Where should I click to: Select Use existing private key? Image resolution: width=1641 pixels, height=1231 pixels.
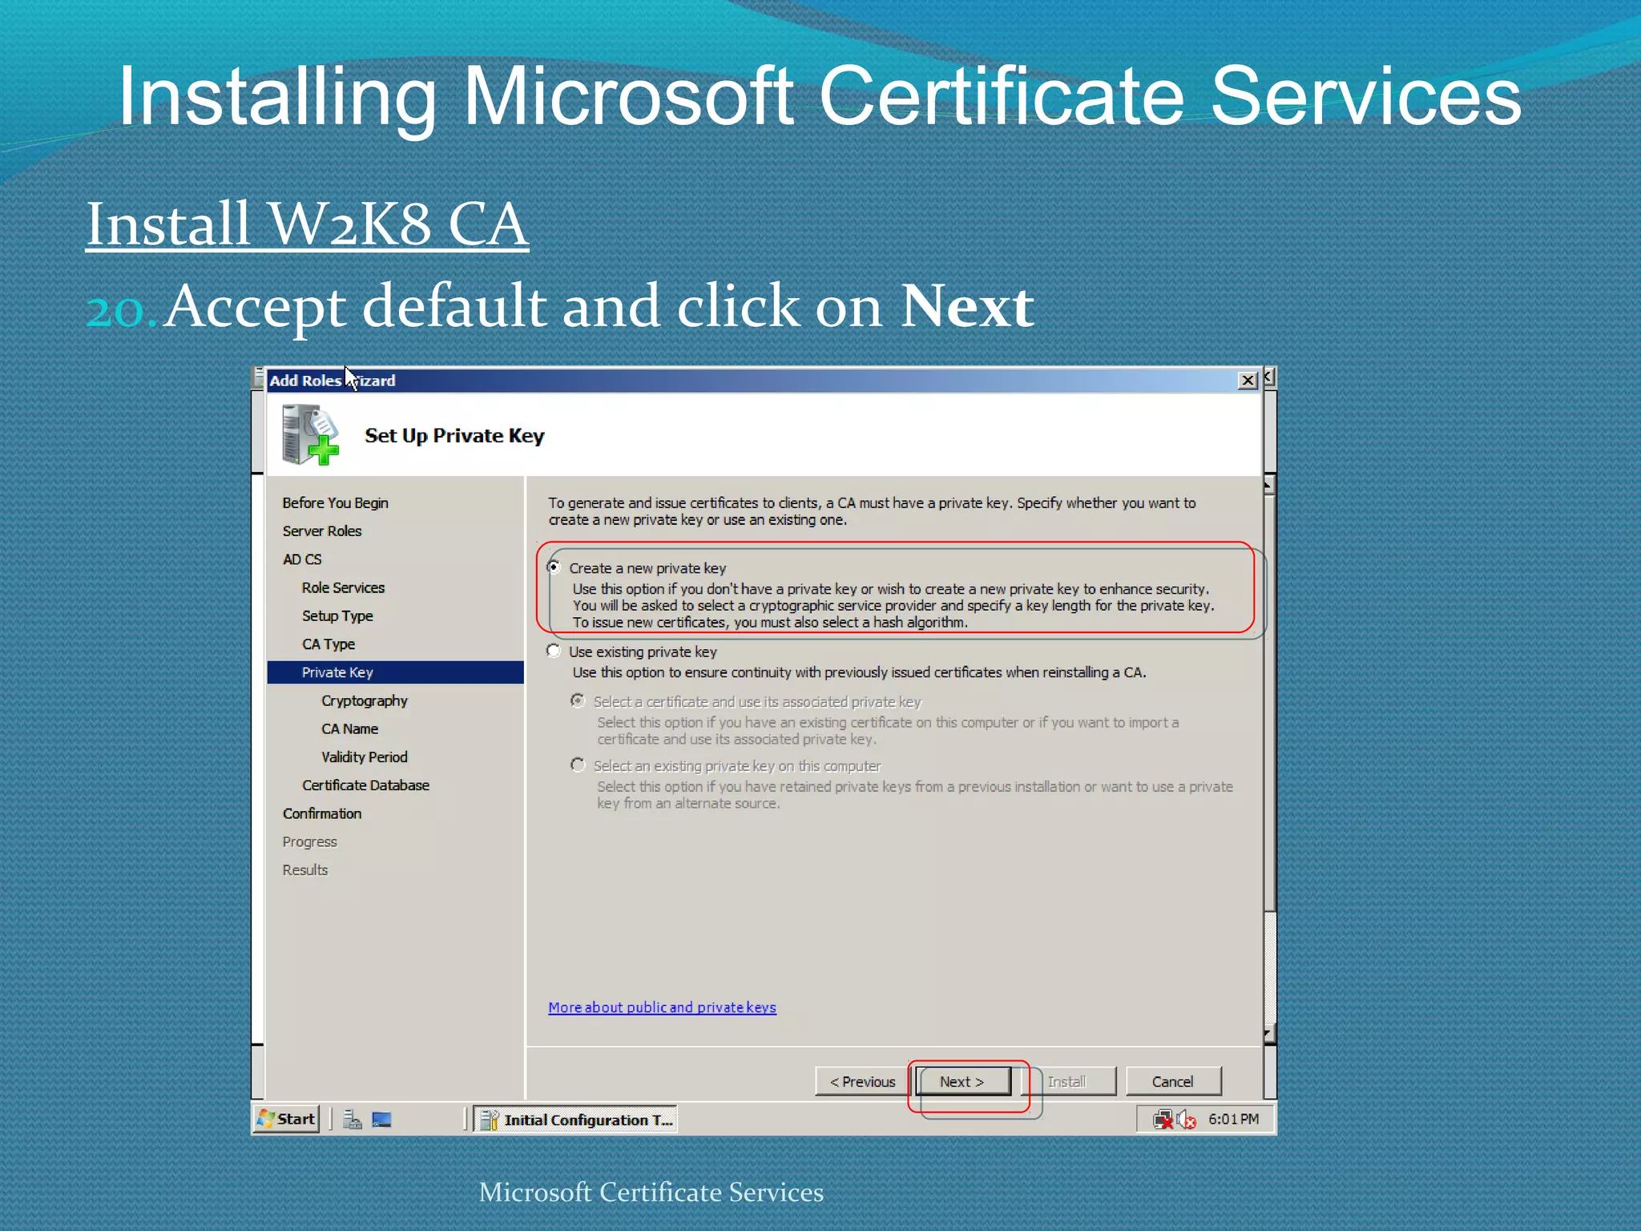point(554,651)
